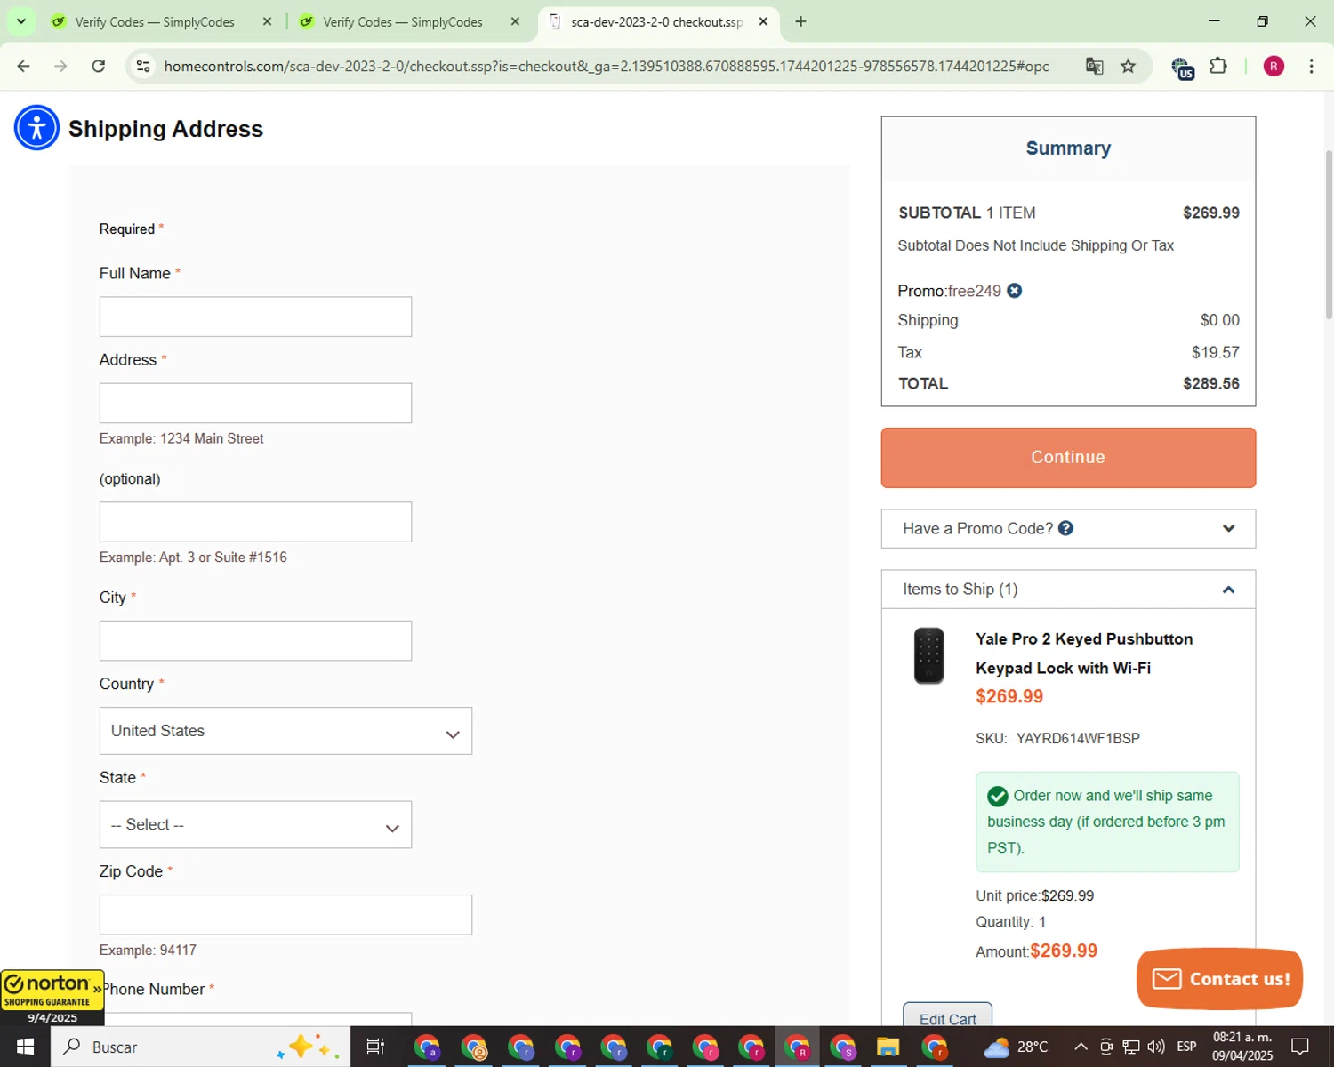Open the Yale Pro 2 Keyed Pushbutton product link
Viewport: 1334px width, 1067px height.
point(1084,653)
